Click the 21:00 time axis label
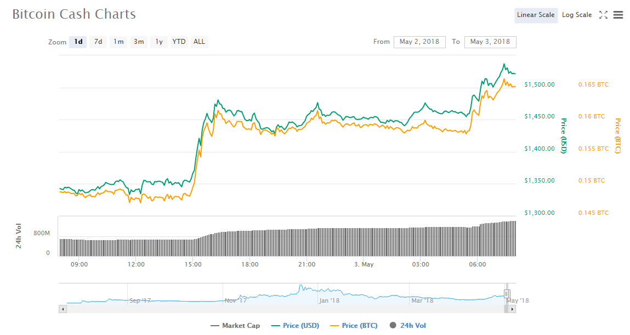The height and width of the screenshot is (335, 630). [x=307, y=264]
